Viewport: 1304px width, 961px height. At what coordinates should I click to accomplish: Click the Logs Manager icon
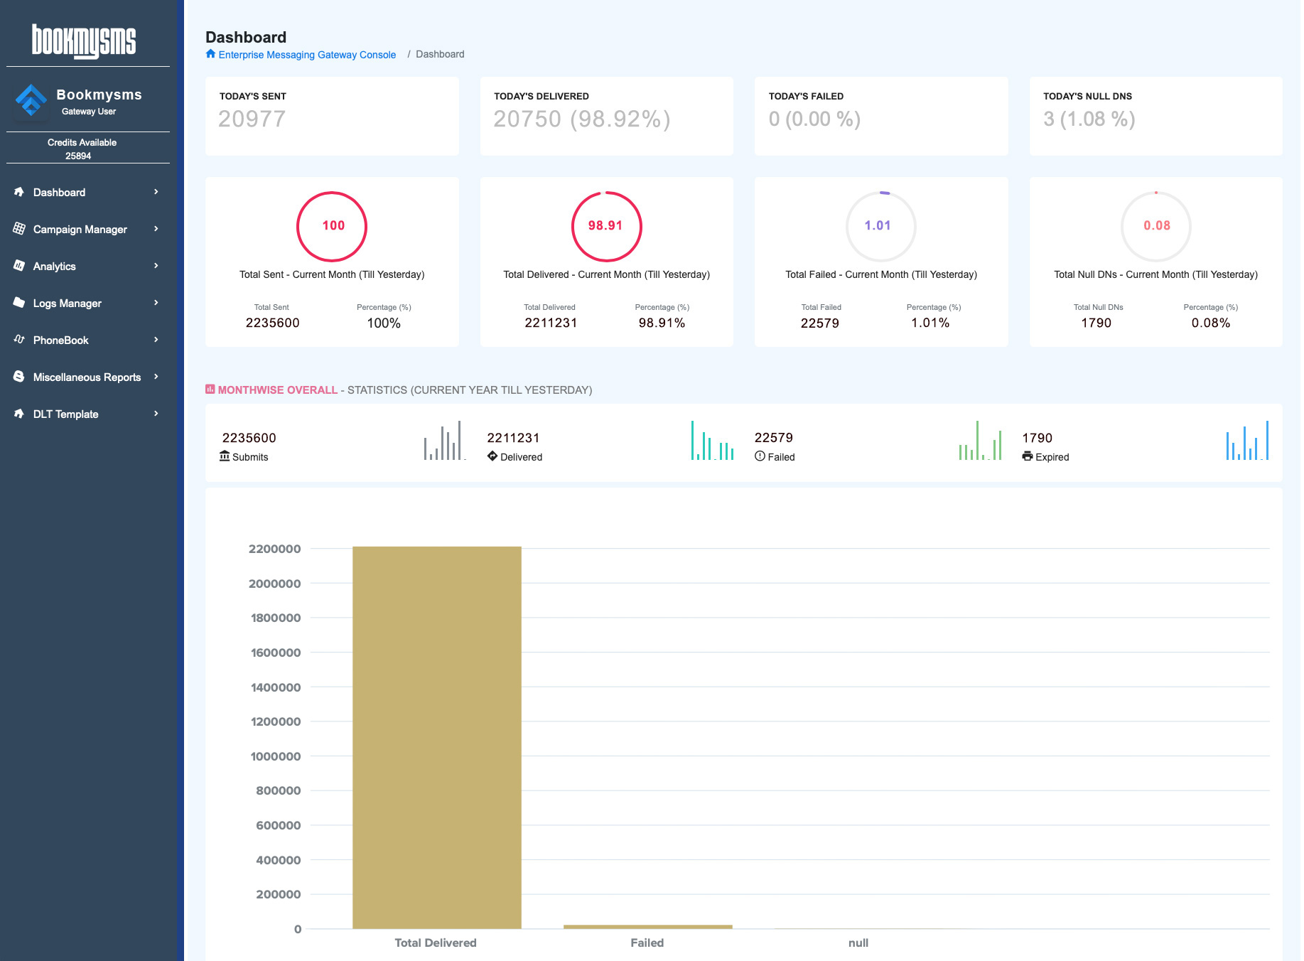(19, 303)
